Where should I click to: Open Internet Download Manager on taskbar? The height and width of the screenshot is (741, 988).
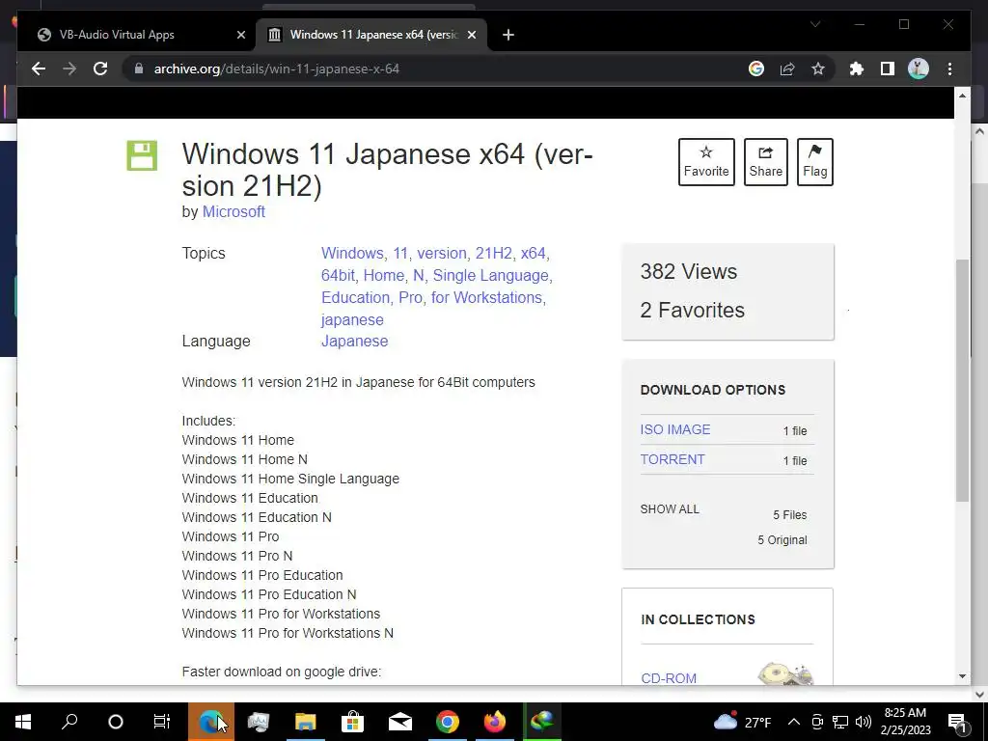(x=542, y=722)
